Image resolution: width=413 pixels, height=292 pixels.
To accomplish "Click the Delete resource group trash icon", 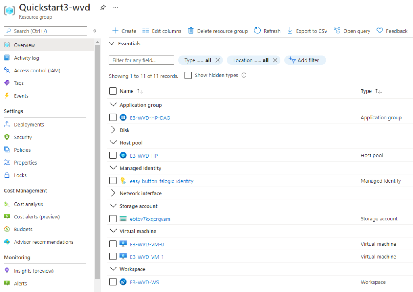I will (191, 31).
